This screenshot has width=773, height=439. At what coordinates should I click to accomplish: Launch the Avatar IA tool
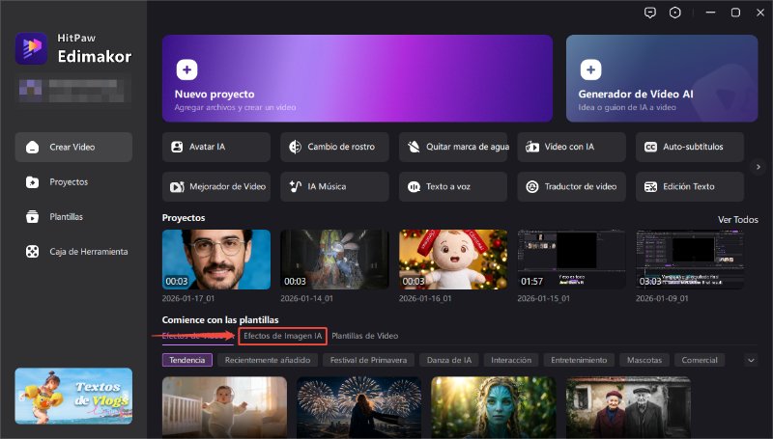tap(215, 147)
